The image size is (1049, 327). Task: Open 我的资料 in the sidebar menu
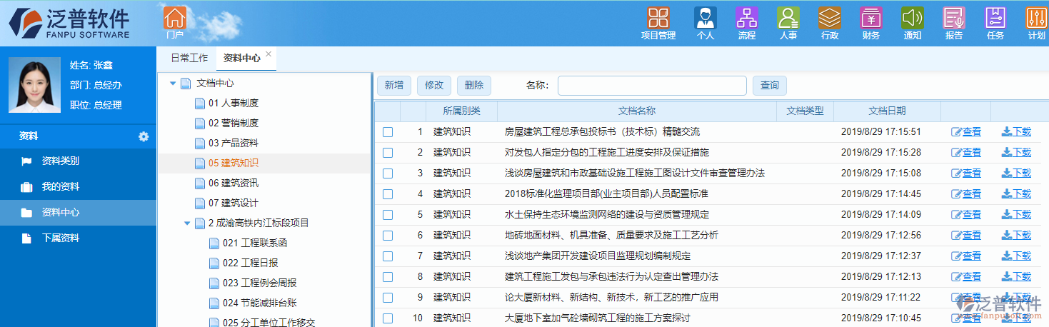coord(60,187)
